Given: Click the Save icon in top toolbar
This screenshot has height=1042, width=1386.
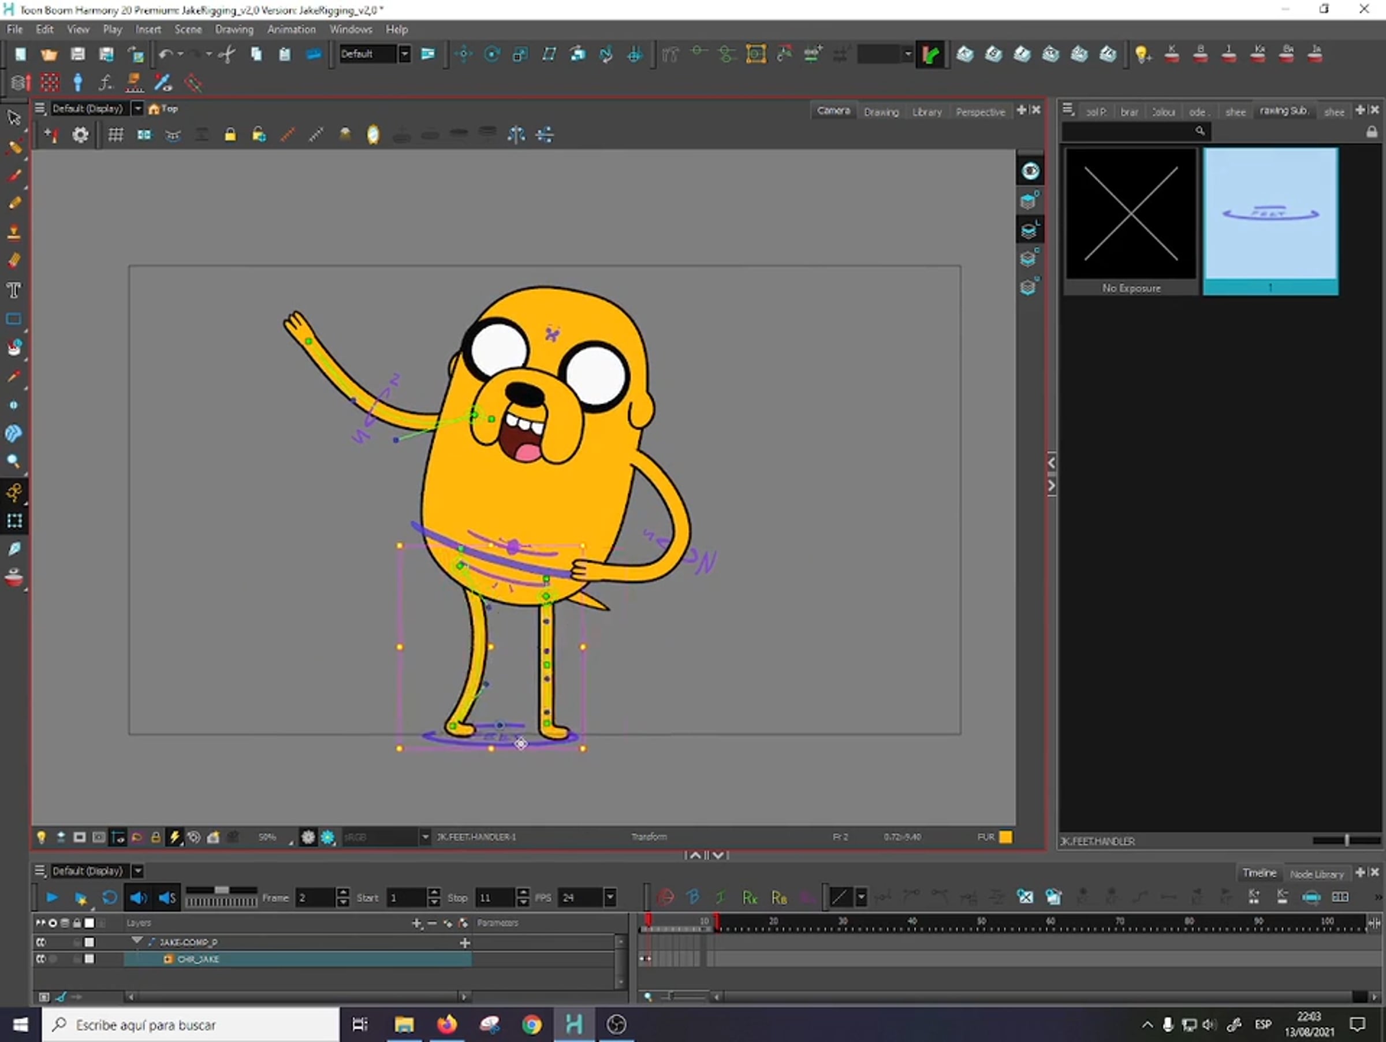Looking at the screenshot, I should [x=78, y=54].
